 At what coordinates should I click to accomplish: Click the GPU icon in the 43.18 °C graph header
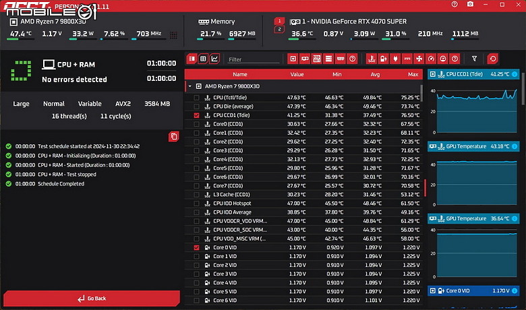tap(433, 146)
